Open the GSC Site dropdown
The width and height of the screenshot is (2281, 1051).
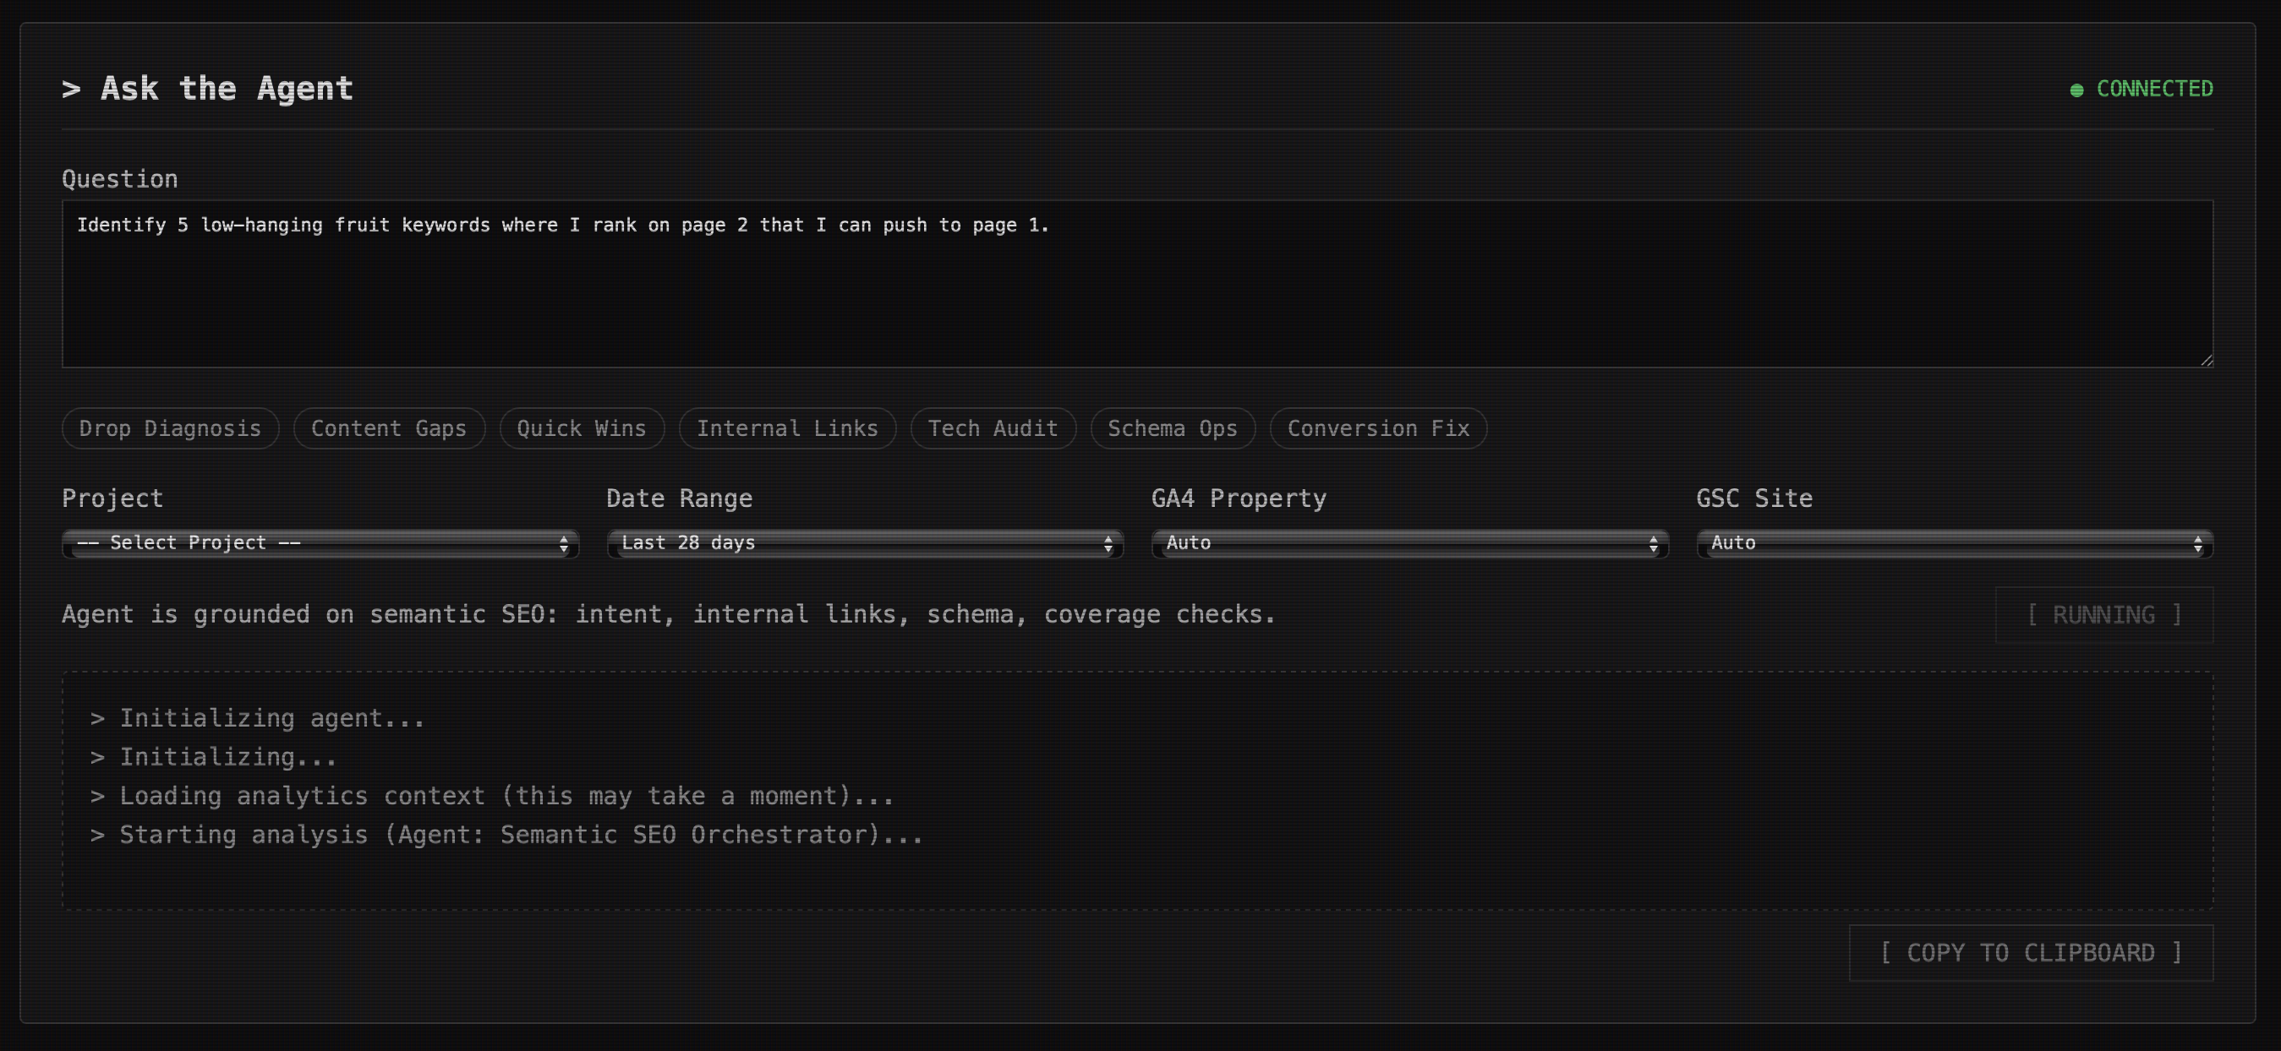[x=1952, y=543]
